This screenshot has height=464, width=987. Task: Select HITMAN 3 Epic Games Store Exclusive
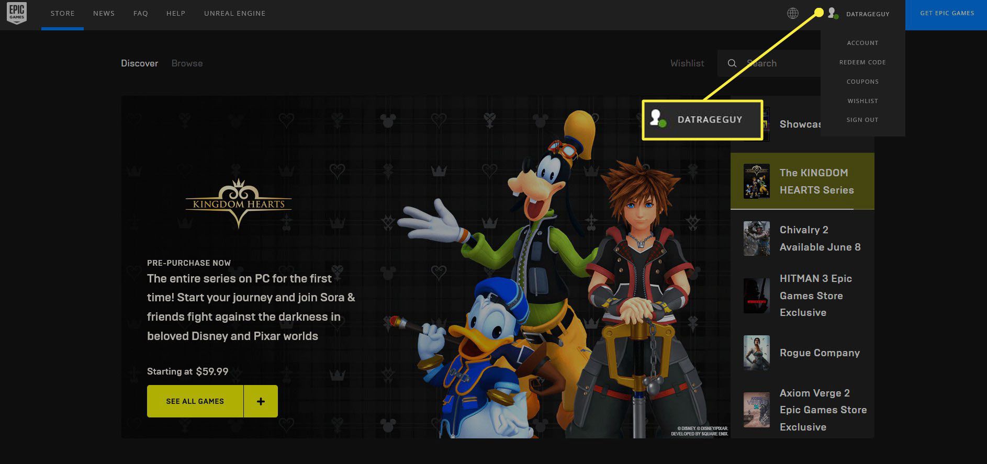click(x=802, y=296)
